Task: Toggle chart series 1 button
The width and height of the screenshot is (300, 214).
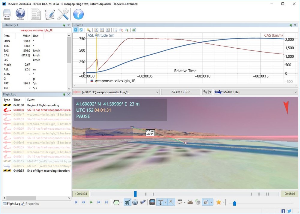Action: [76, 30]
